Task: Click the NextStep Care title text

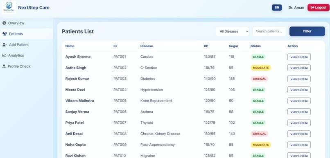Action: click(x=34, y=8)
